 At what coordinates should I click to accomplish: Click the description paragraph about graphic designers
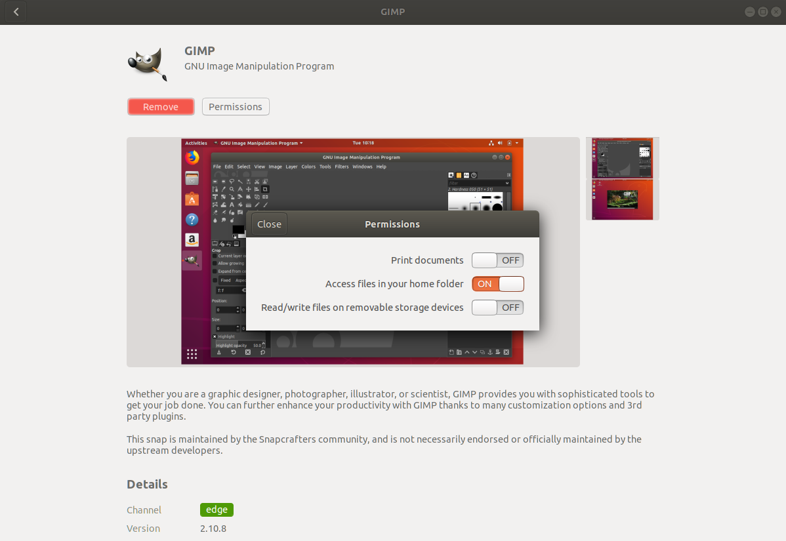[390, 405]
